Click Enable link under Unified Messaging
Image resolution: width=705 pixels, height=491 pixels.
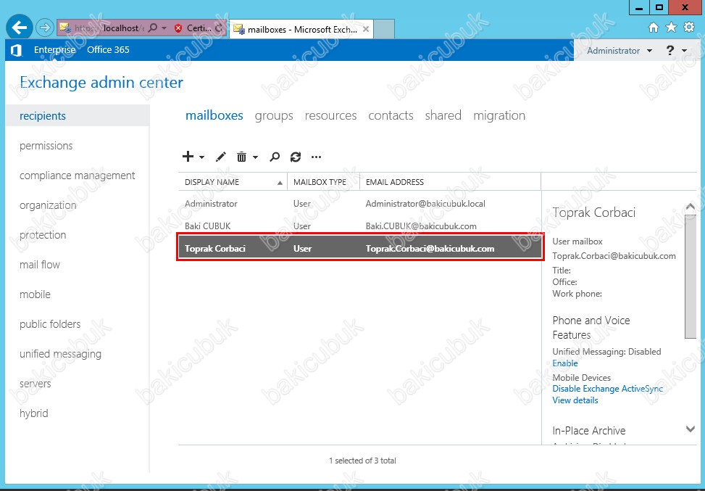point(564,363)
